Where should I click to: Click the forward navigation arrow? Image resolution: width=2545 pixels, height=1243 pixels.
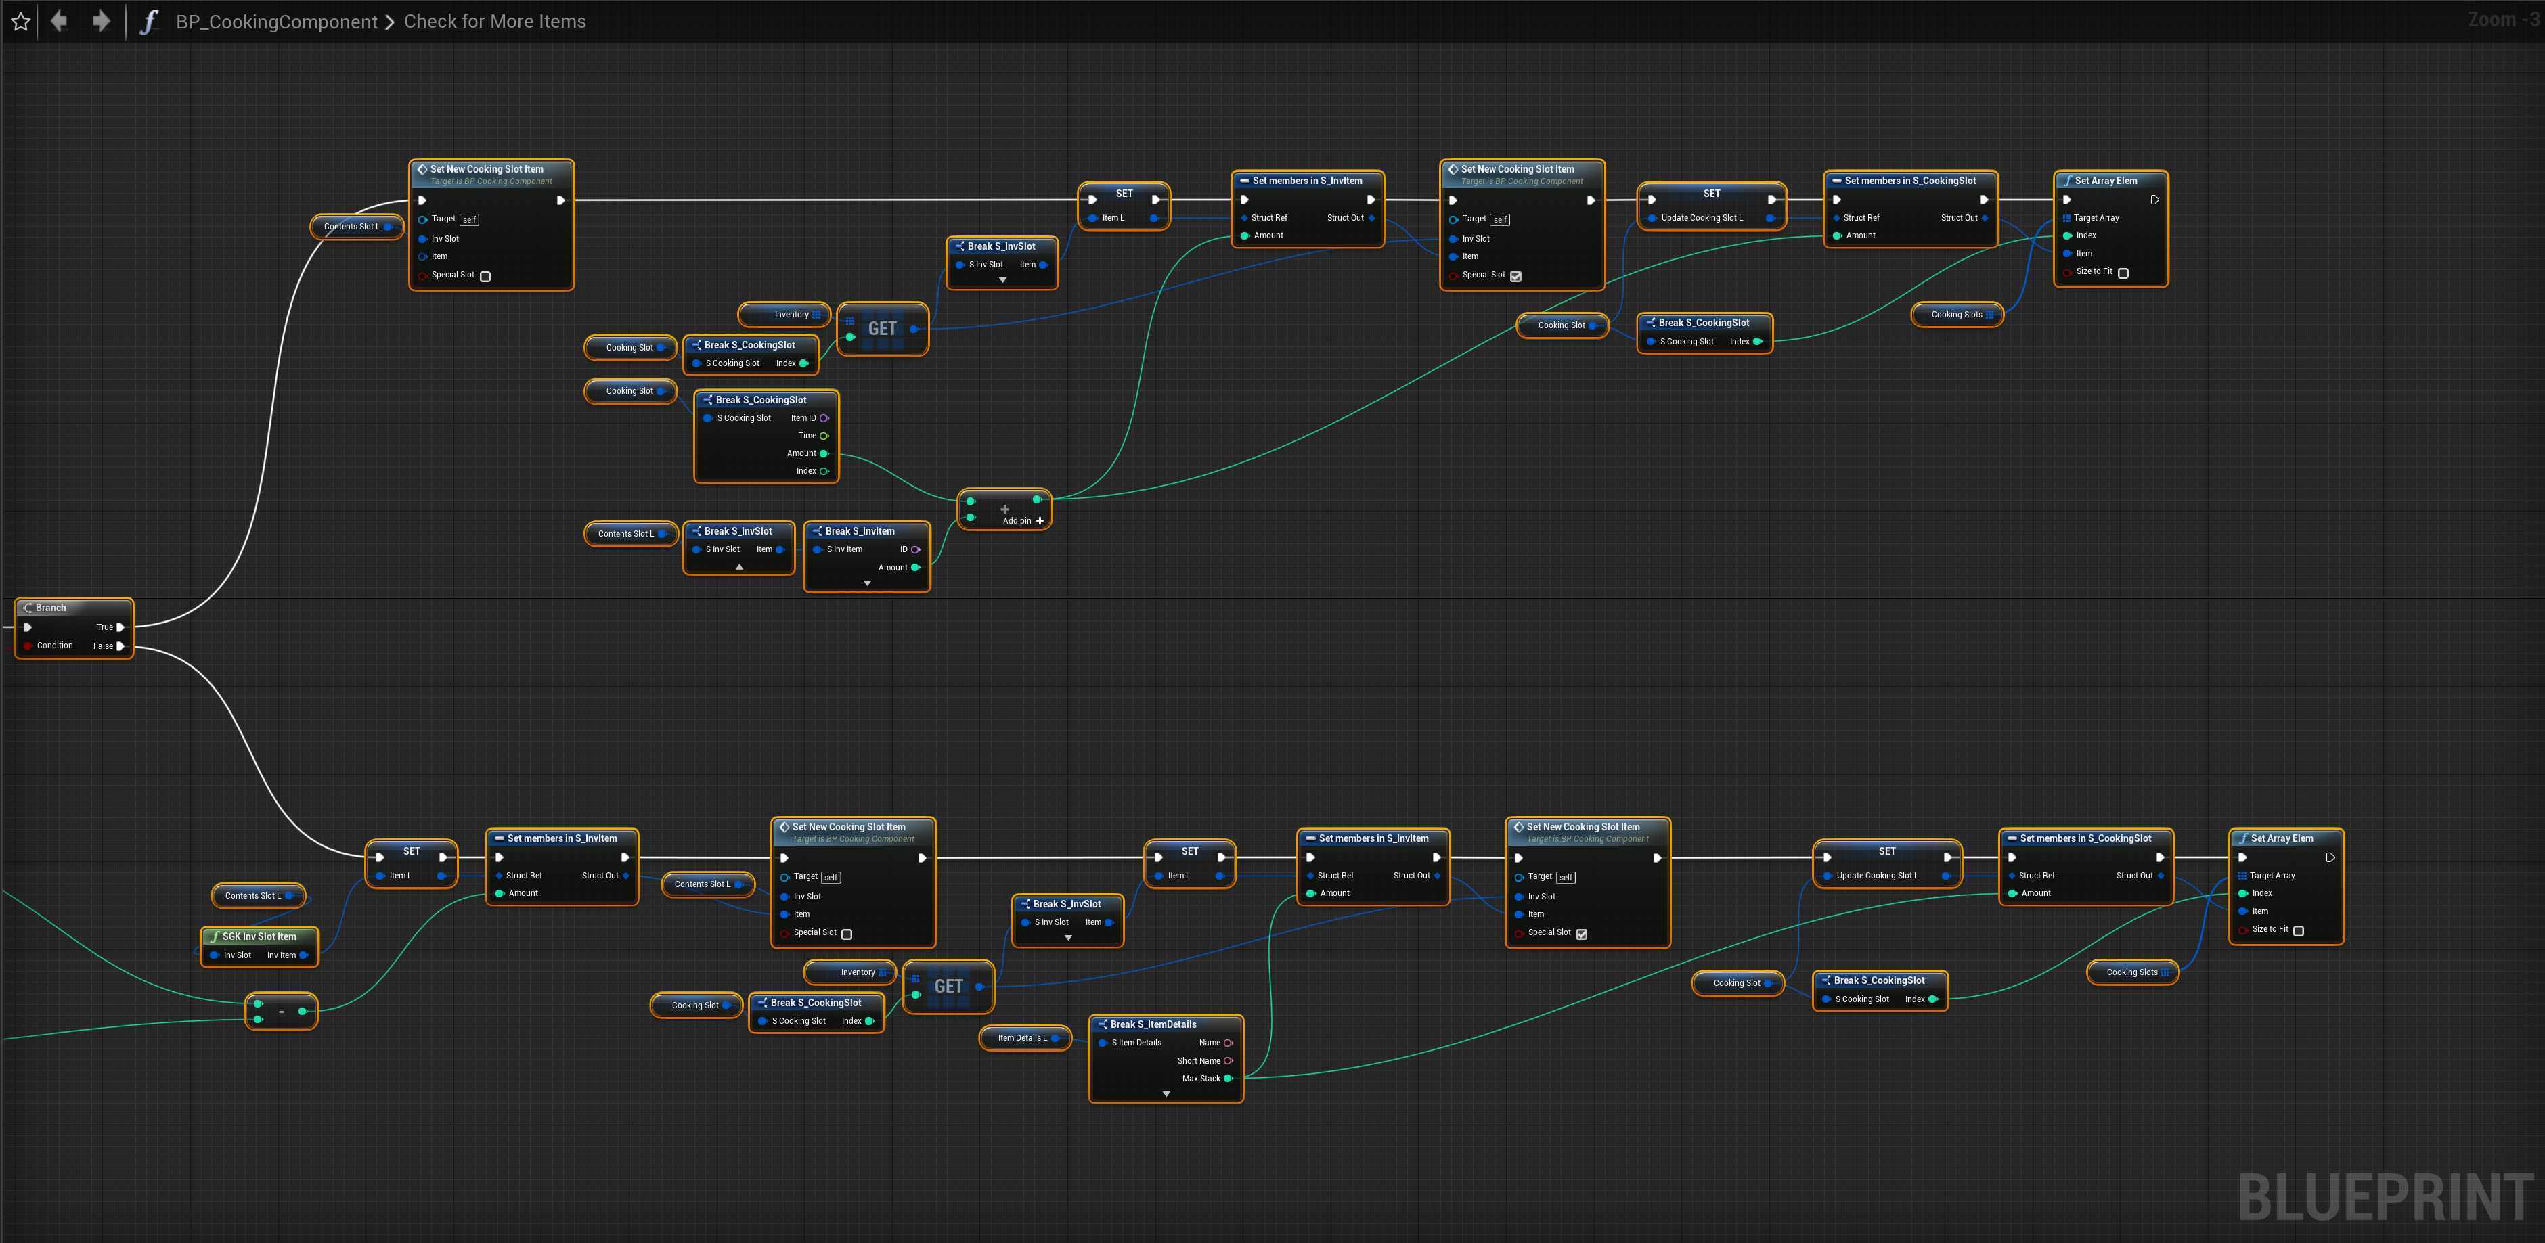(101, 21)
